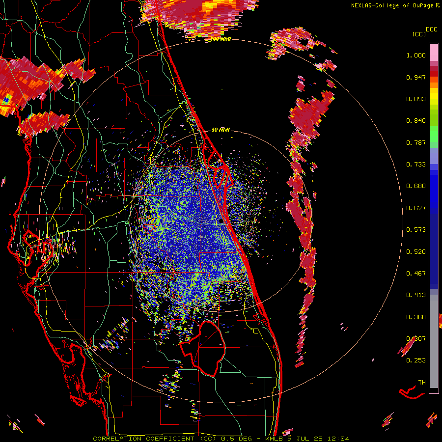Click the 0.680 scale value
This screenshot has width=442, height=442.
(416, 186)
